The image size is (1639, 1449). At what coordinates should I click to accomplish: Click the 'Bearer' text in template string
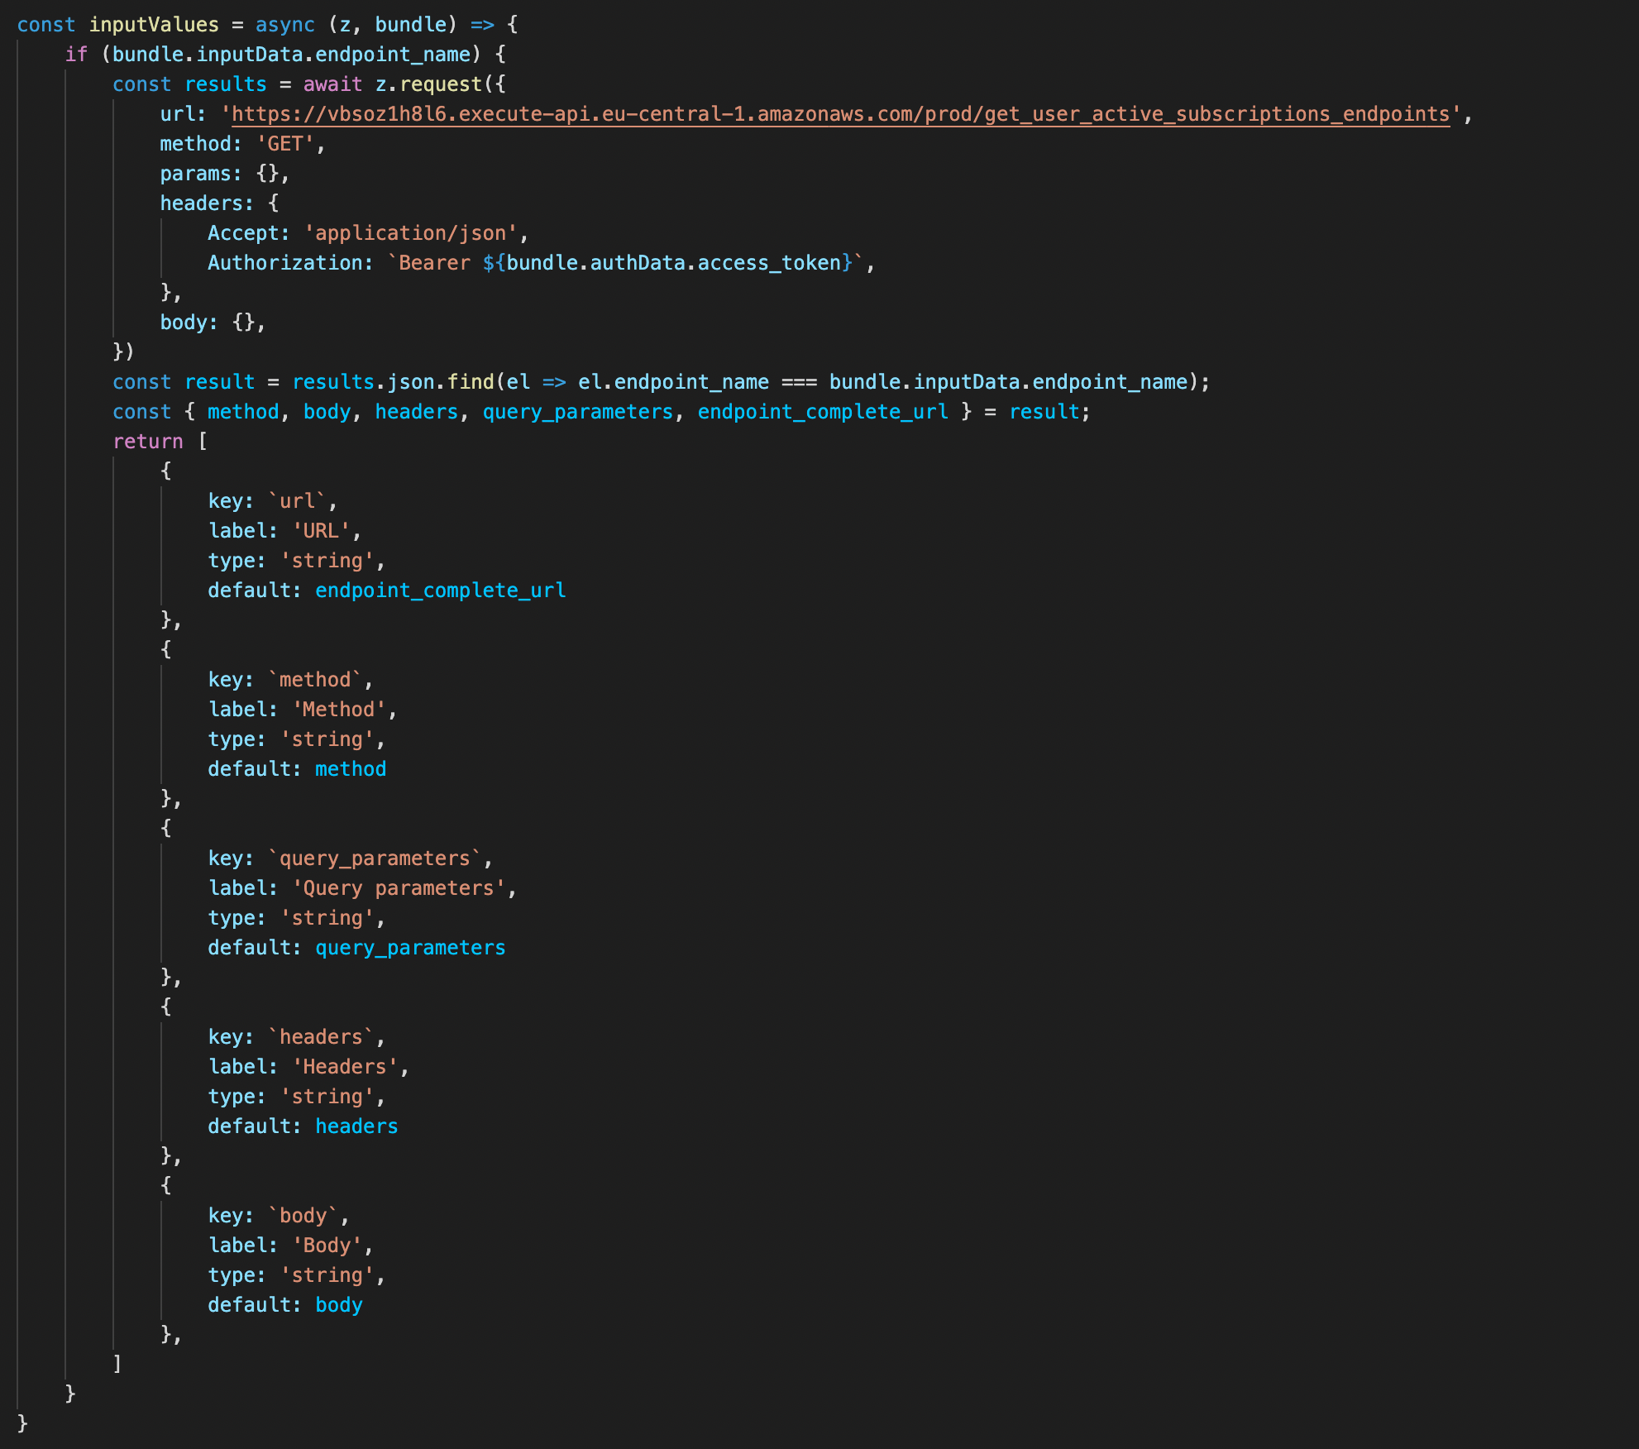point(434,263)
